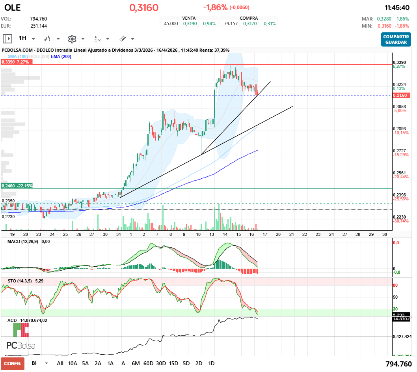Select the 6M time range
Viewport: 417px width, 372px height.
[x=136, y=363]
